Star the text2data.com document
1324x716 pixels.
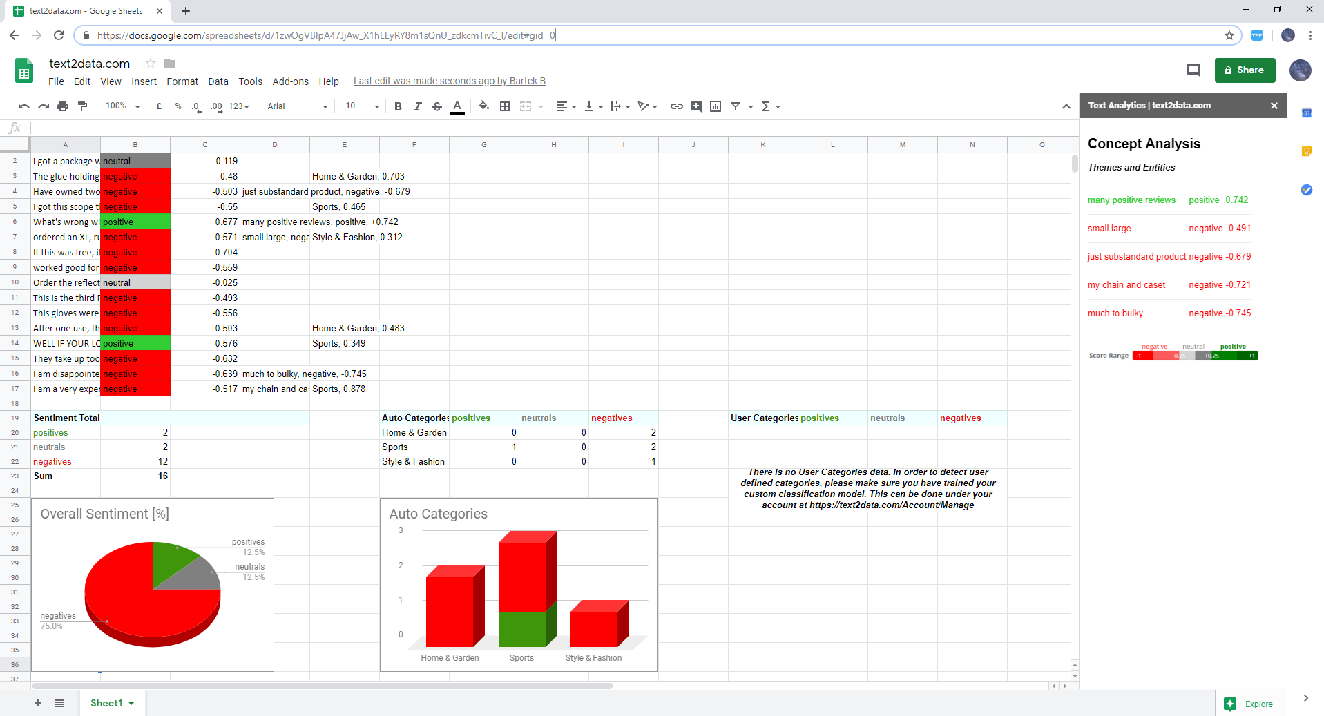(150, 64)
